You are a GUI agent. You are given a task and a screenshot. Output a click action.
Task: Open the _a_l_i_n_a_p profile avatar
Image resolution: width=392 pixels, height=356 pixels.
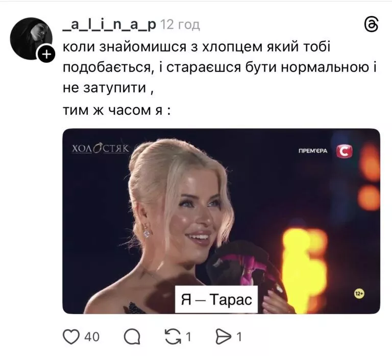click(x=31, y=38)
